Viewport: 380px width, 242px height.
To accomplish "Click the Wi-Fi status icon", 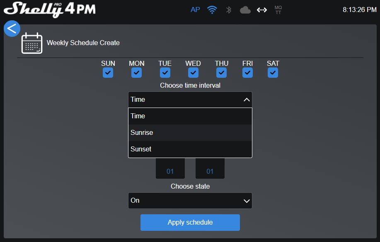I will [x=212, y=10].
